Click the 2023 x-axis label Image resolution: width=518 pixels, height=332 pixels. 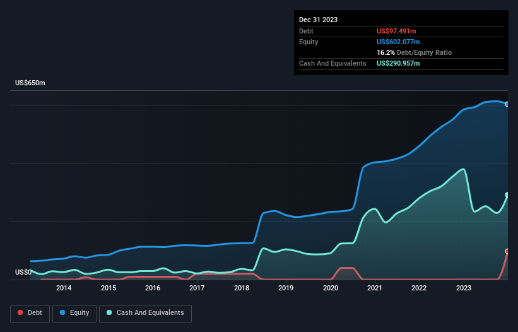pyautogui.click(x=464, y=288)
